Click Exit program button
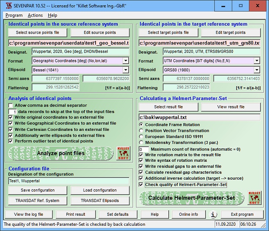269x231 pixels. coord(242,214)
